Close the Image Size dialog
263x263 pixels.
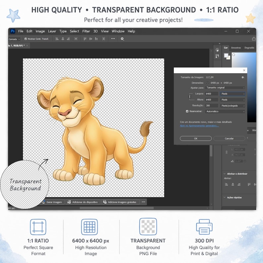[244, 70]
